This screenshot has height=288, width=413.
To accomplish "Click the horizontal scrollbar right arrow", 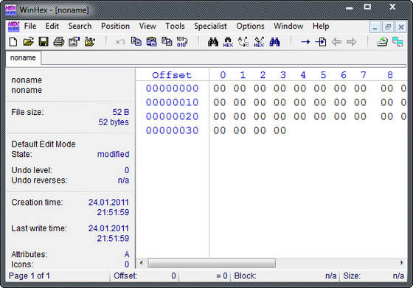I will click(402, 262).
